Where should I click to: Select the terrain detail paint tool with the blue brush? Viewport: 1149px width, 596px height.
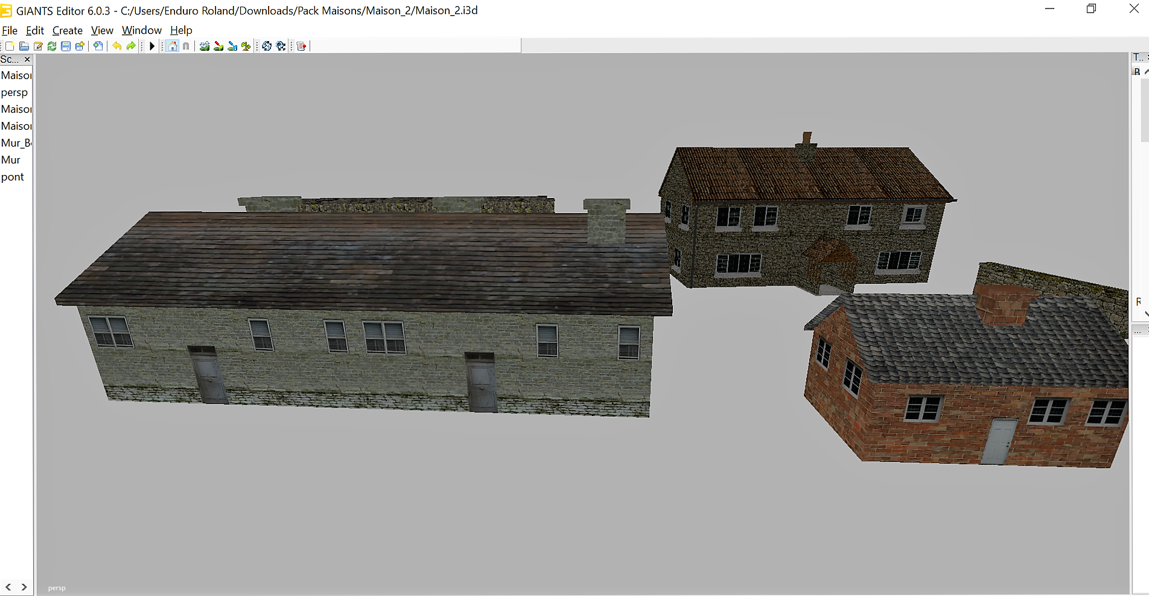(232, 46)
